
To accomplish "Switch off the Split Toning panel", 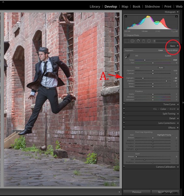I will pos(124,113).
